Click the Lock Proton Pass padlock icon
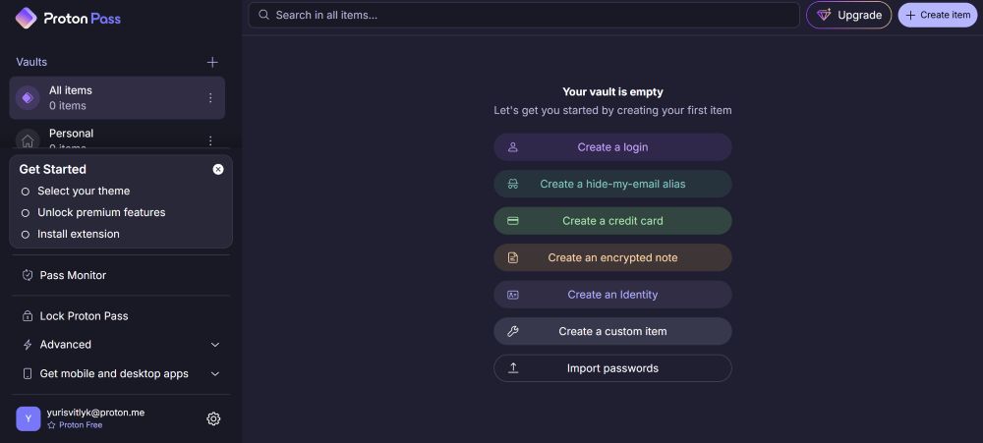 click(27, 316)
